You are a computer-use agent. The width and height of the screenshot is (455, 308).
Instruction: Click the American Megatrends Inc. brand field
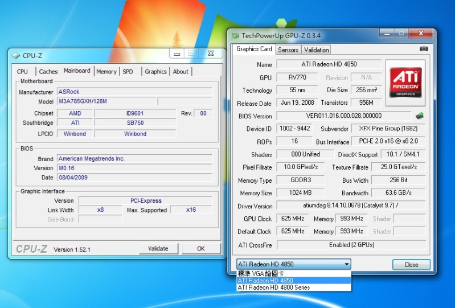pos(134,159)
